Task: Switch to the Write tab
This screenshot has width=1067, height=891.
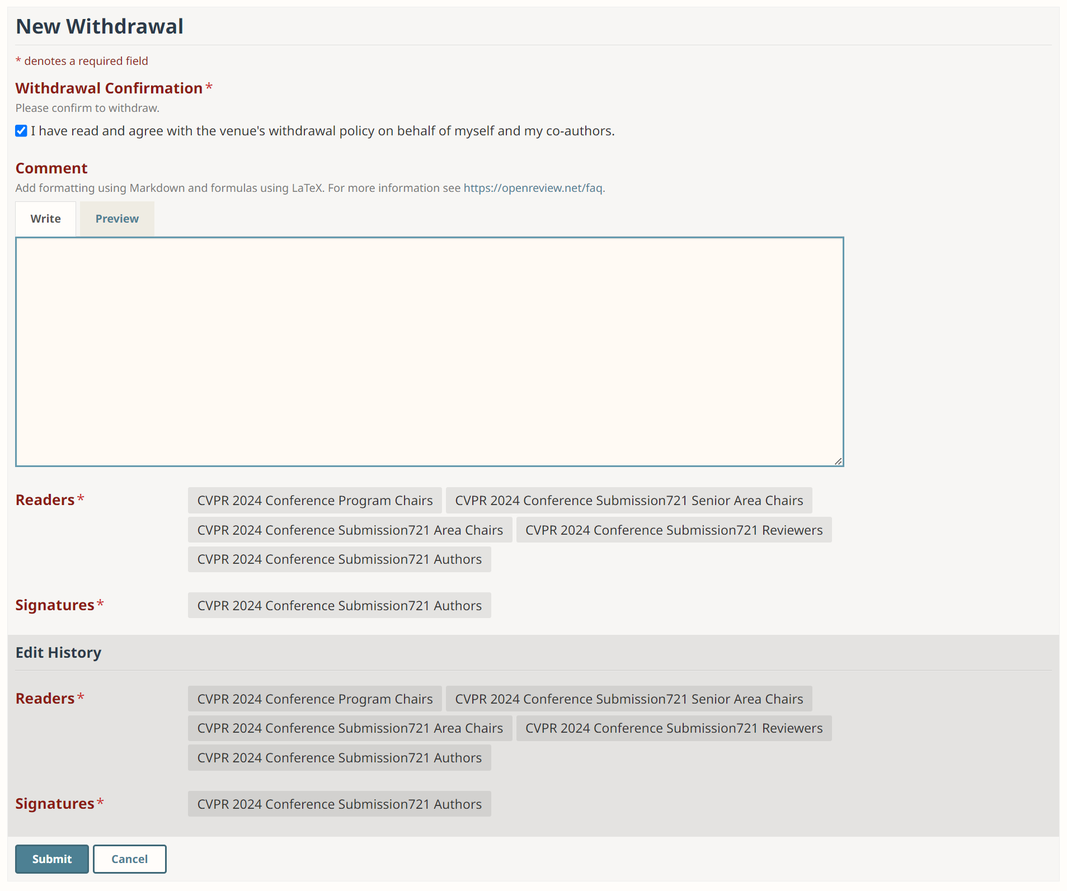Action: tap(46, 219)
